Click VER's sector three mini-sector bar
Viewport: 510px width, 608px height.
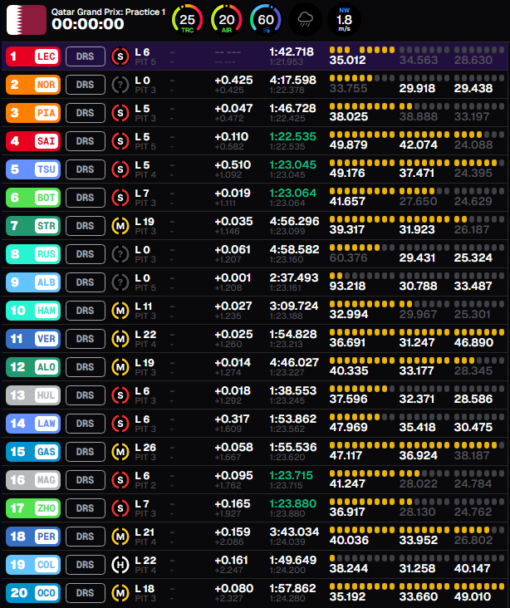click(479, 332)
